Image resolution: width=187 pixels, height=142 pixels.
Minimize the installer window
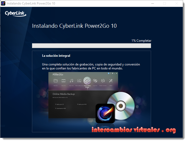click(153, 3)
